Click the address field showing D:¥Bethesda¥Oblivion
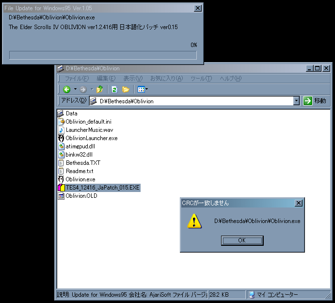Viewport: 335px width, 303px height. [194, 101]
